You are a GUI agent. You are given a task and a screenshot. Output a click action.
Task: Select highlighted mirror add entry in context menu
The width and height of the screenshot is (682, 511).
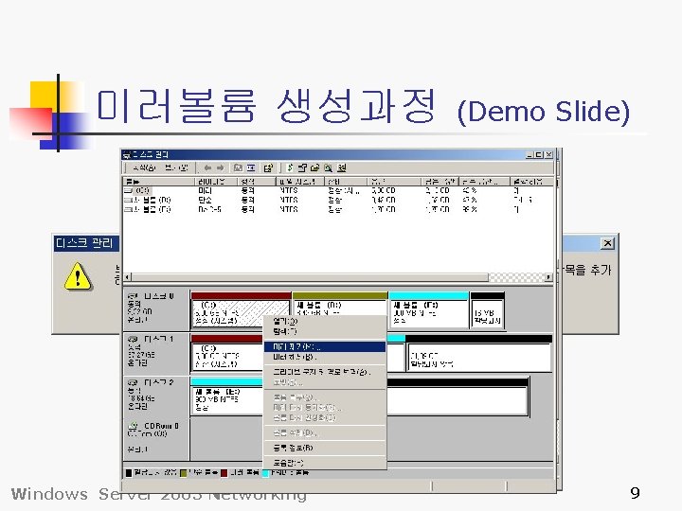[x=325, y=346]
